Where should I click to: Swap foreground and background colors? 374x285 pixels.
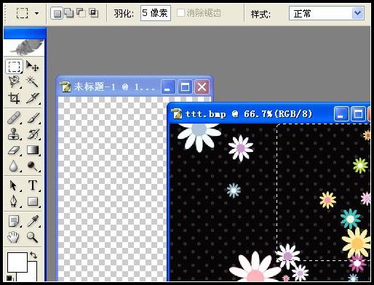coord(33,255)
